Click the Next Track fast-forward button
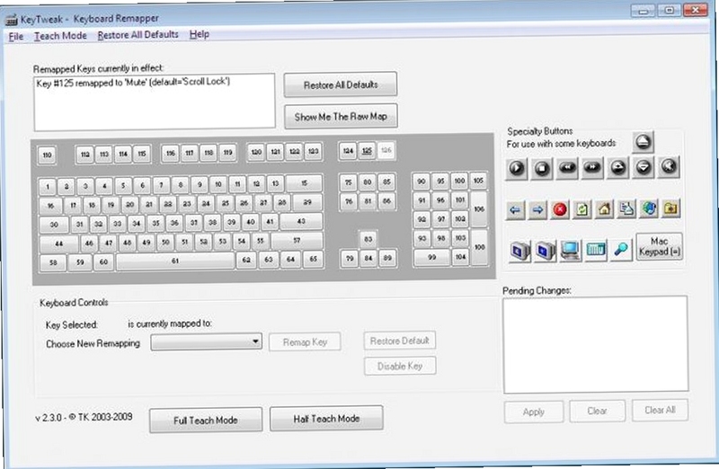Screen dimensions: 719x469 click(x=592, y=168)
